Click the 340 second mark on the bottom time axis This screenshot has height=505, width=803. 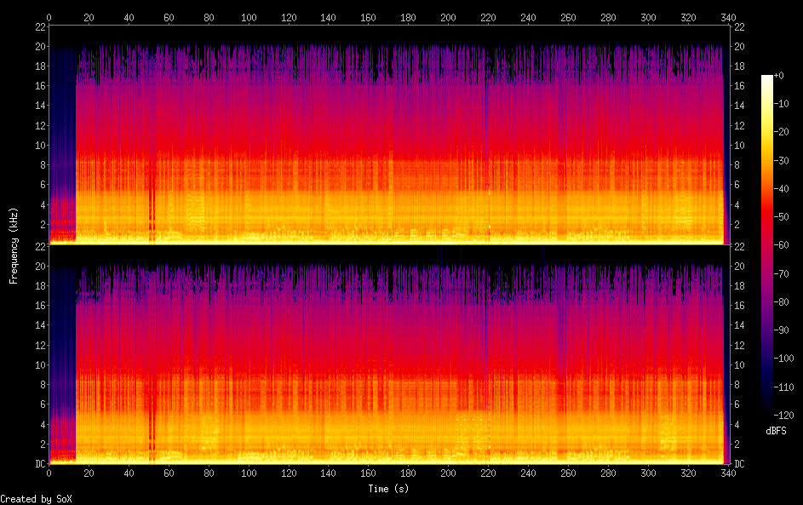point(728,473)
